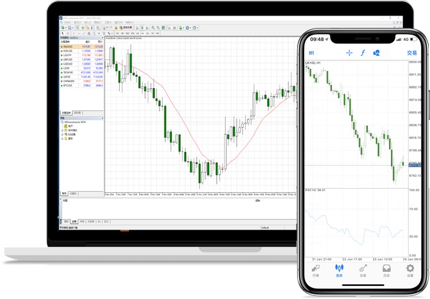The image size is (430, 299).
Task: Open Profiles dropdown arrow
Action: (73, 28)
